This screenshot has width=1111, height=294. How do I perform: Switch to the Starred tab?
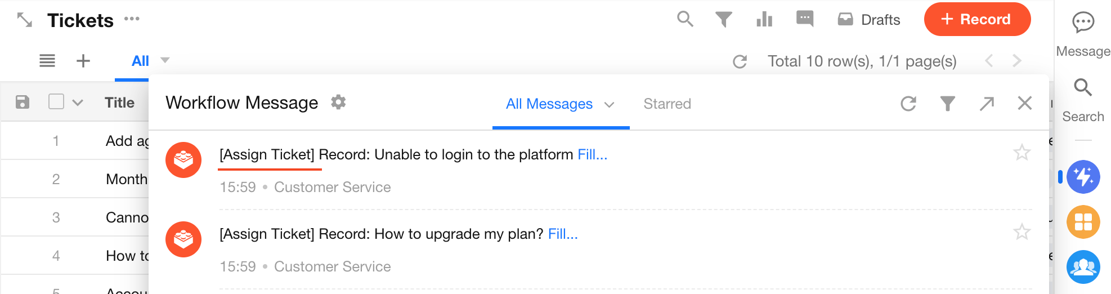click(x=667, y=104)
